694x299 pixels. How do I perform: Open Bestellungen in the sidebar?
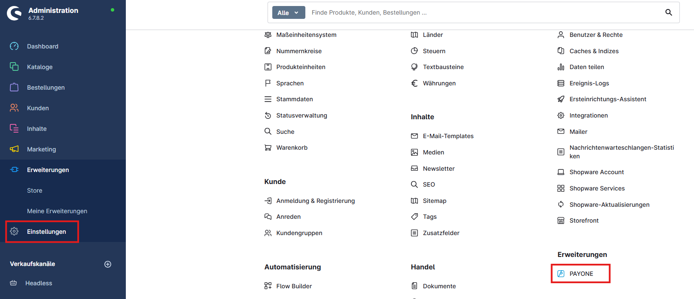pyautogui.click(x=46, y=88)
